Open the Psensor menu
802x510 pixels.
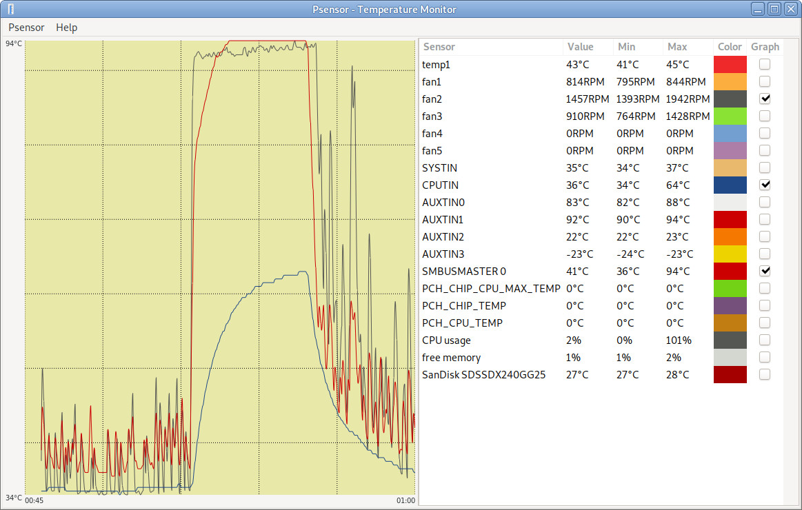[x=26, y=28]
